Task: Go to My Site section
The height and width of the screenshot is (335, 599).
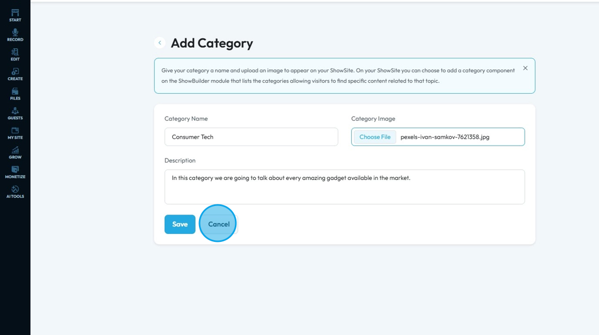Action: coord(15,133)
